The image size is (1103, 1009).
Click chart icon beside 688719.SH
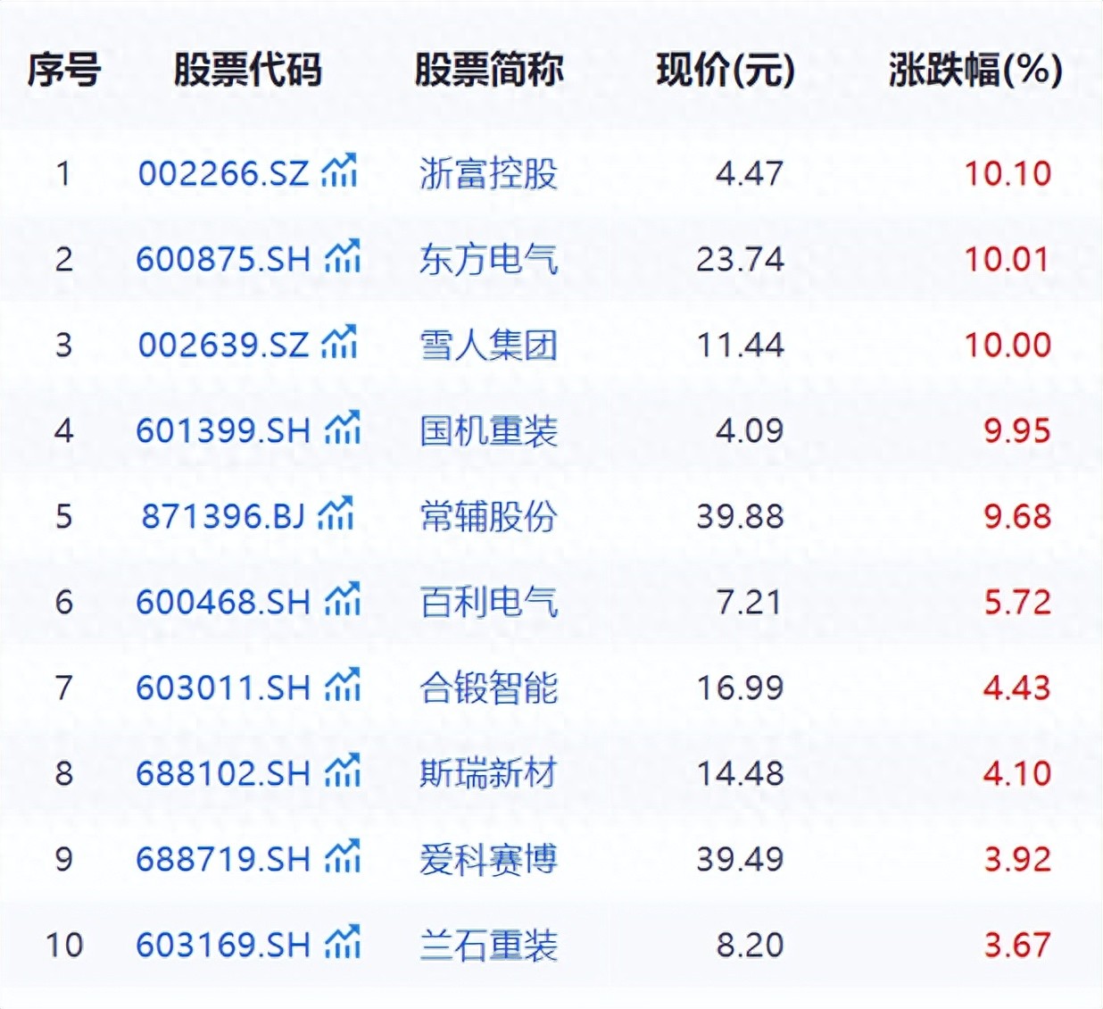coord(343,857)
